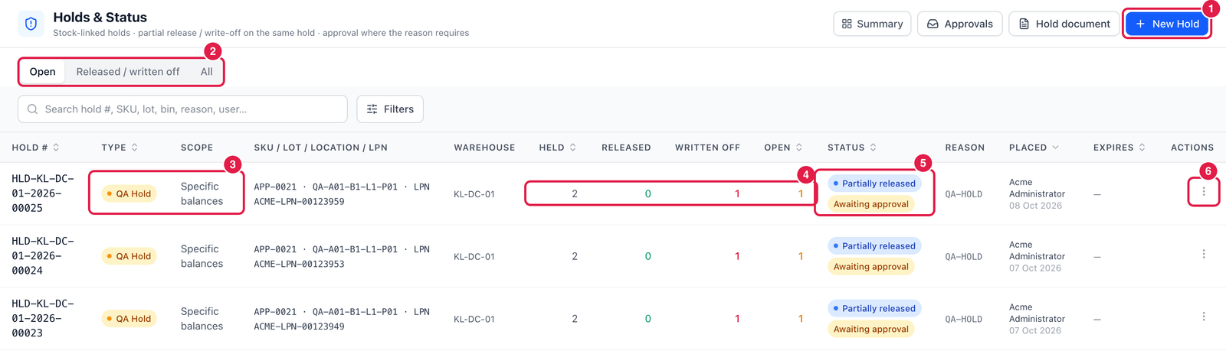The width and height of the screenshot is (1226, 354).
Task: Click Awaiting approval badge for hold 00025
Action: pyautogui.click(x=871, y=204)
